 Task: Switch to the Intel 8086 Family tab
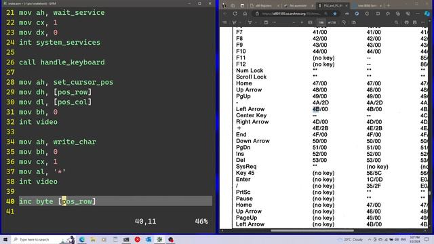click(x=368, y=5)
